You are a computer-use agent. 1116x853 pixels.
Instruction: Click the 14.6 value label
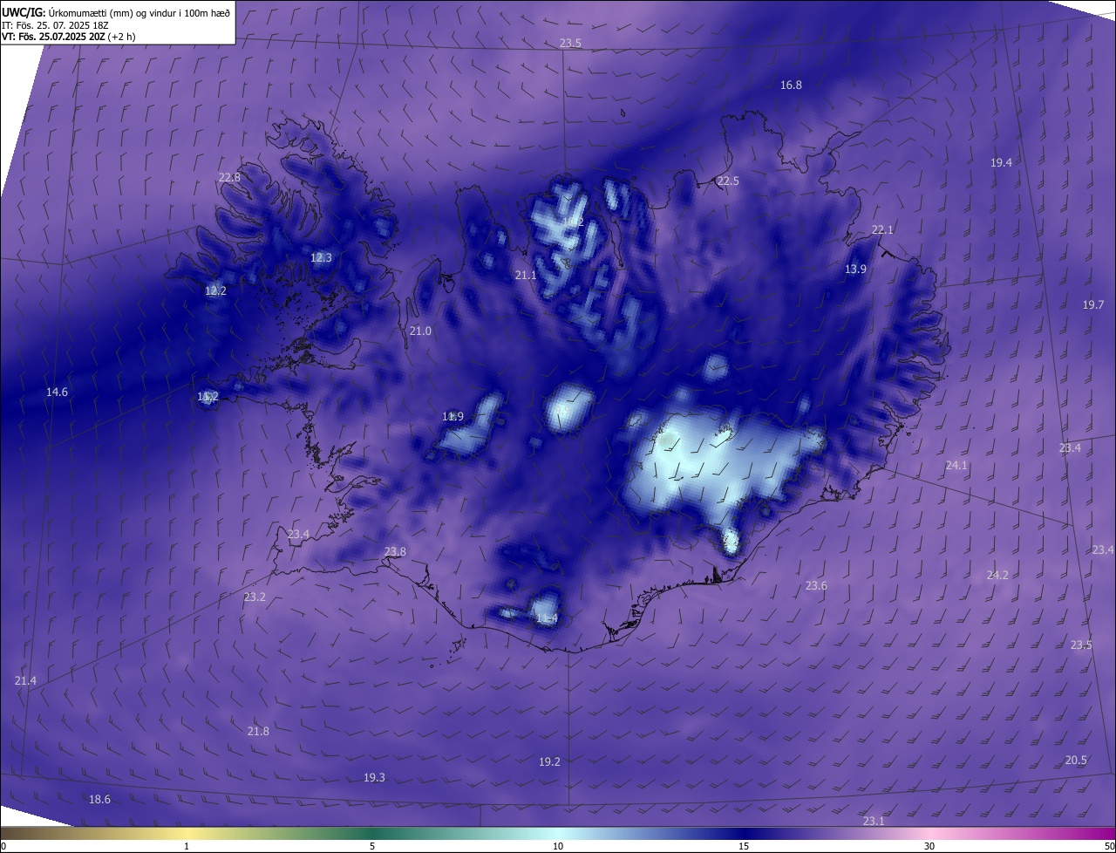click(57, 392)
